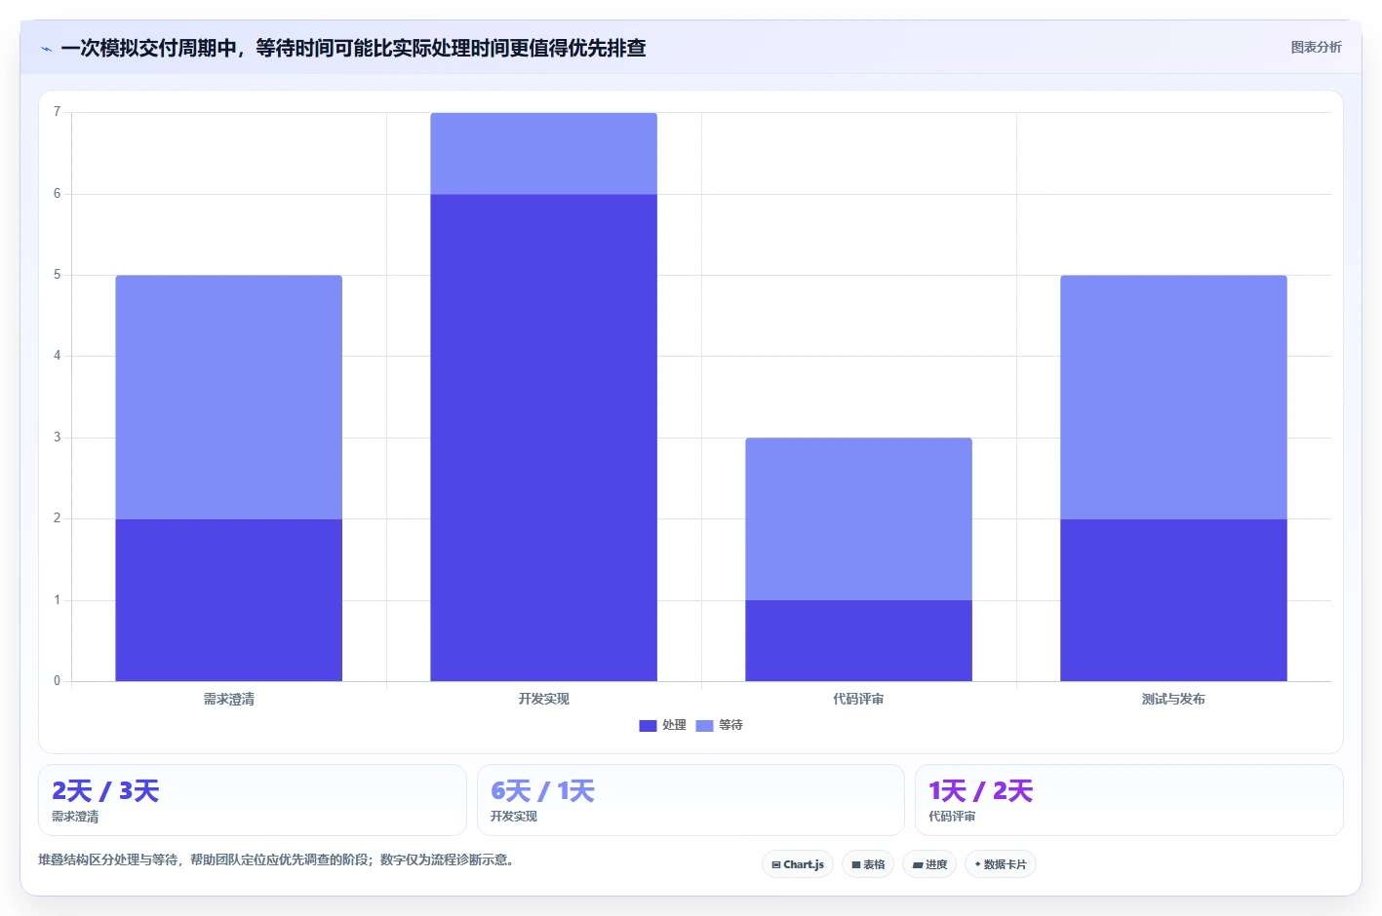The image size is (1382, 916).
Task: Click the 图表分析 label in the header
Action: pyautogui.click(x=1316, y=47)
